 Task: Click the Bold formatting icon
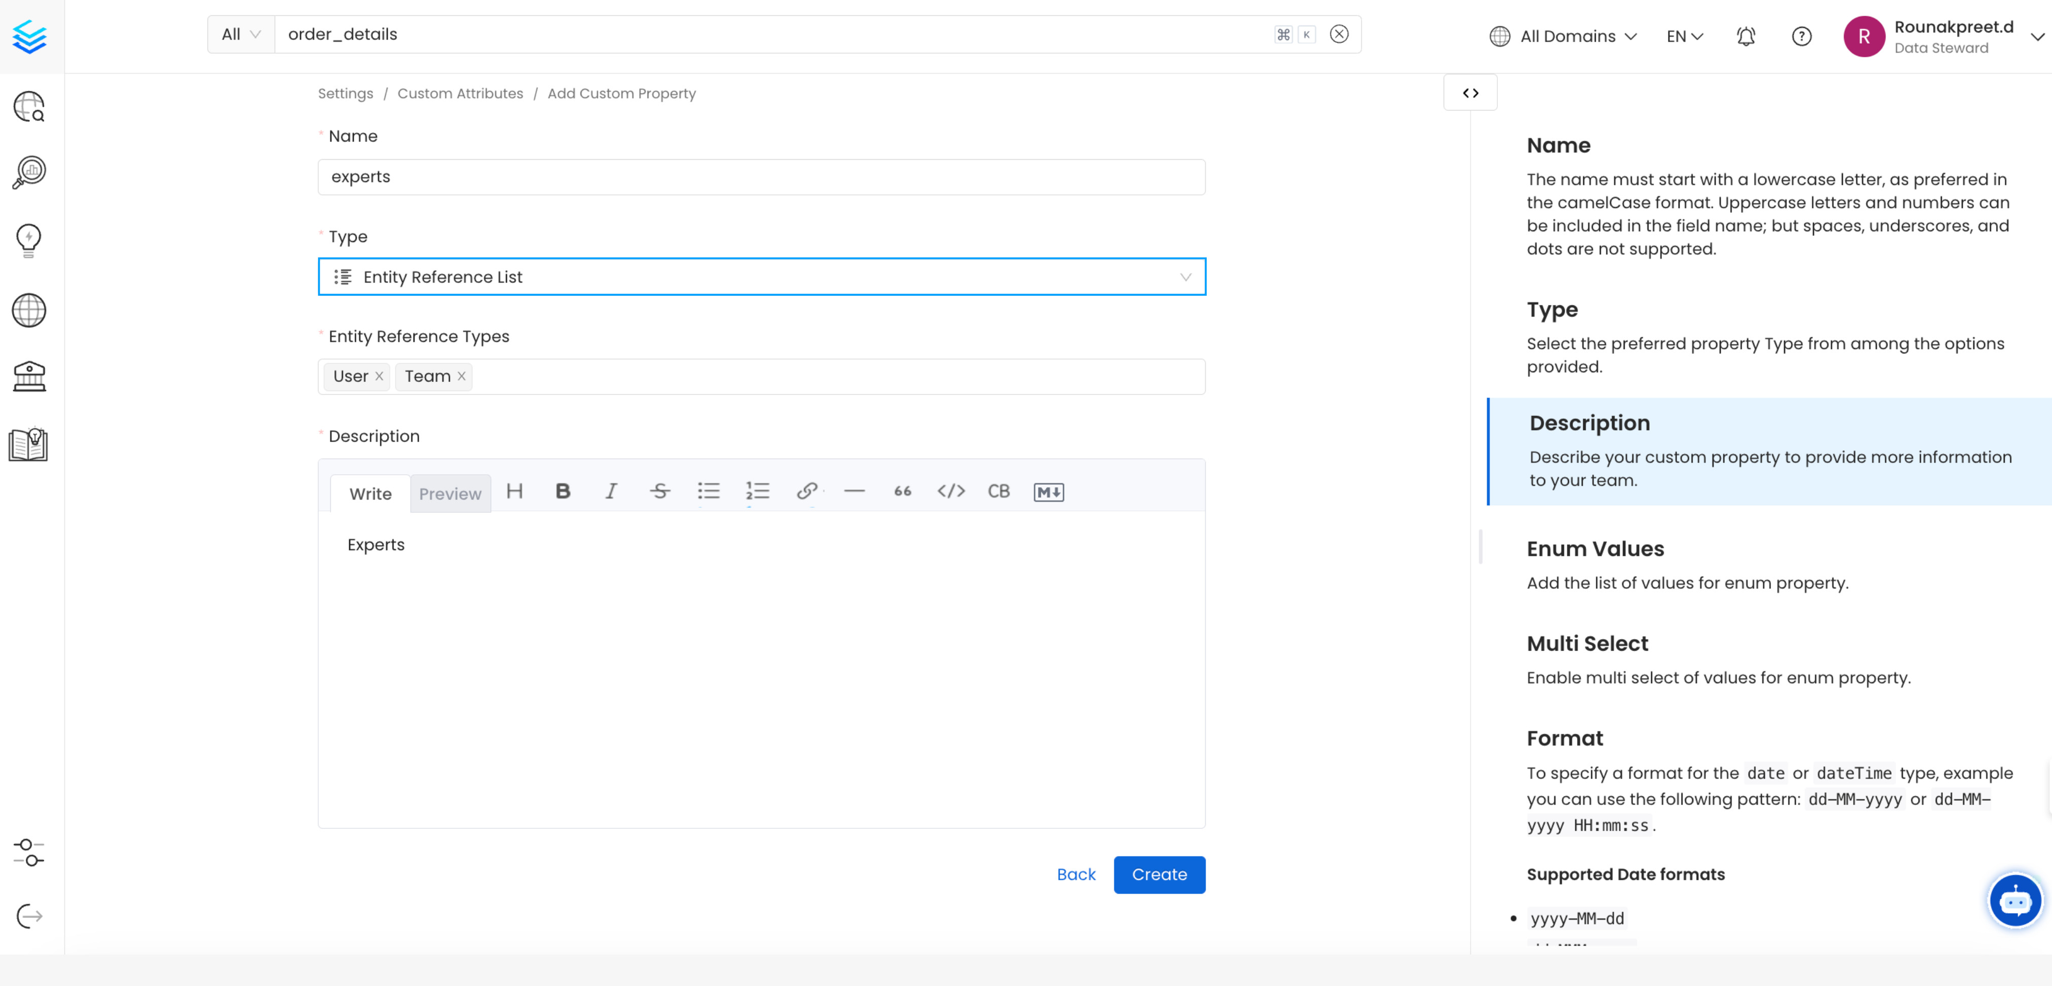(562, 491)
